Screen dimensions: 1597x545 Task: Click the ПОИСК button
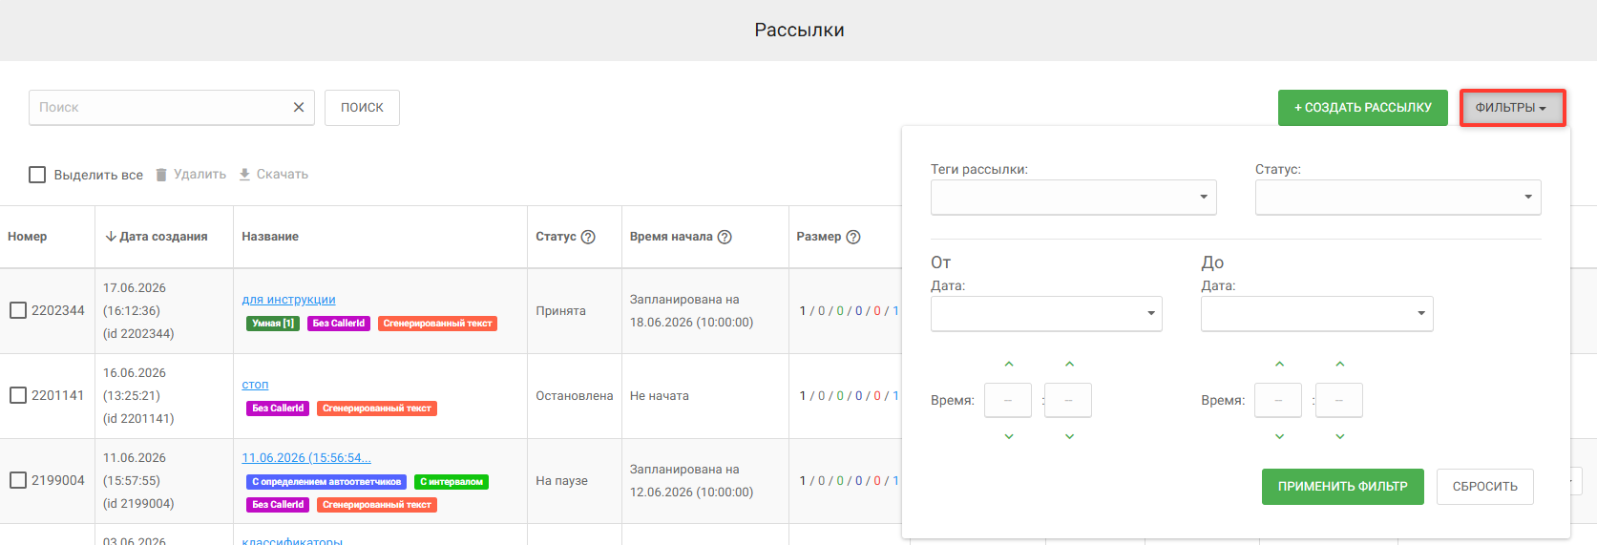(x=362, y=108)
